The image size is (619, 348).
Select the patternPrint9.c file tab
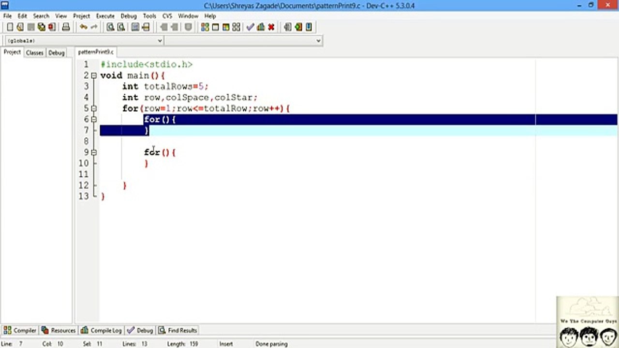(96, 52)
